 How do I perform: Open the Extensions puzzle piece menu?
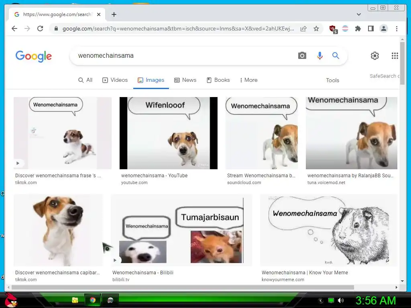358,28
